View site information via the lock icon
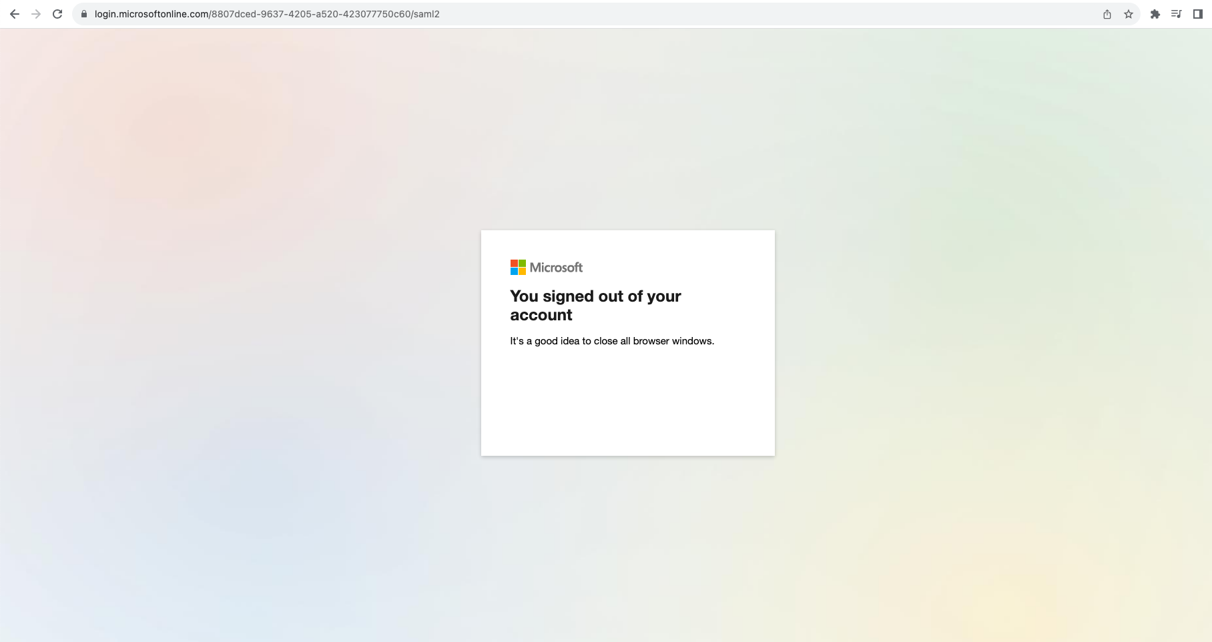The image size is (1212, 642). click(x=84, y=14)
